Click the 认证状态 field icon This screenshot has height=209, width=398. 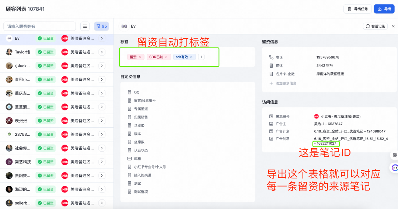coord(129,150)
